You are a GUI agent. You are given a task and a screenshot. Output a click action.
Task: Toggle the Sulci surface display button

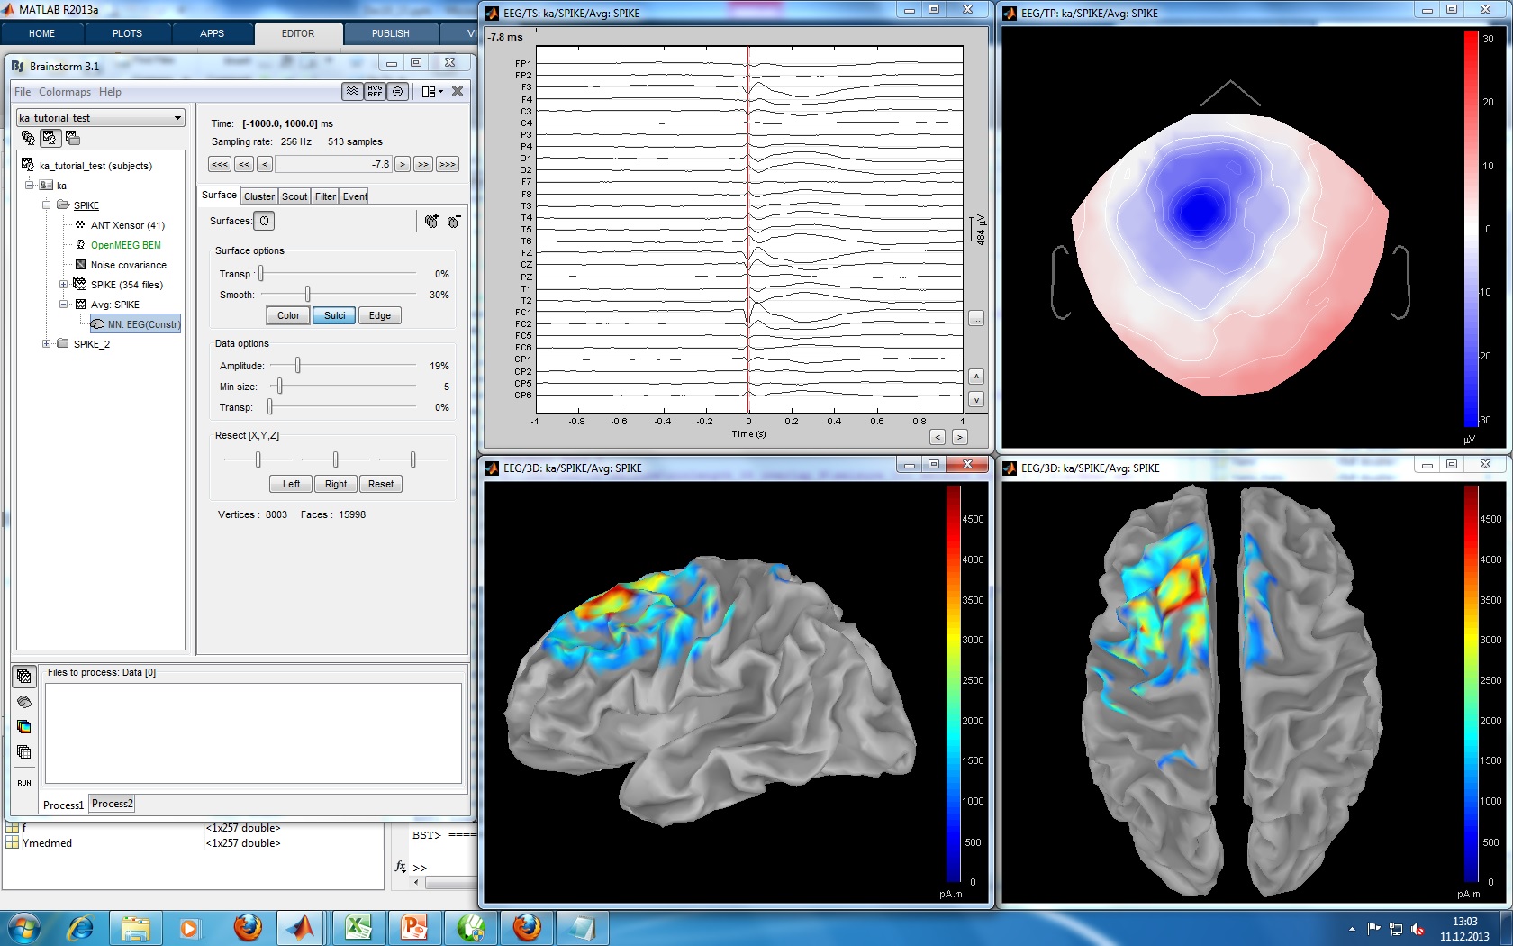pos(334,315)
